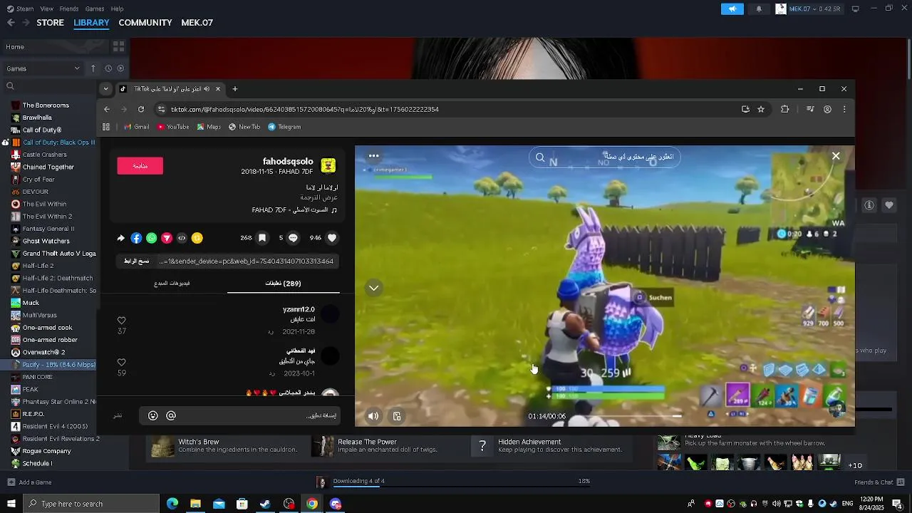912x513 pixels.
Task: Click the pink follow button
Action: 140,166
